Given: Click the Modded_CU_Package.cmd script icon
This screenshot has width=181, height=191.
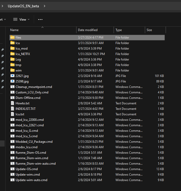Looking at the screenshot, I should (x=12, y=141).
